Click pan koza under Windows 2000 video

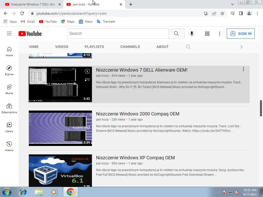[102, 120]
